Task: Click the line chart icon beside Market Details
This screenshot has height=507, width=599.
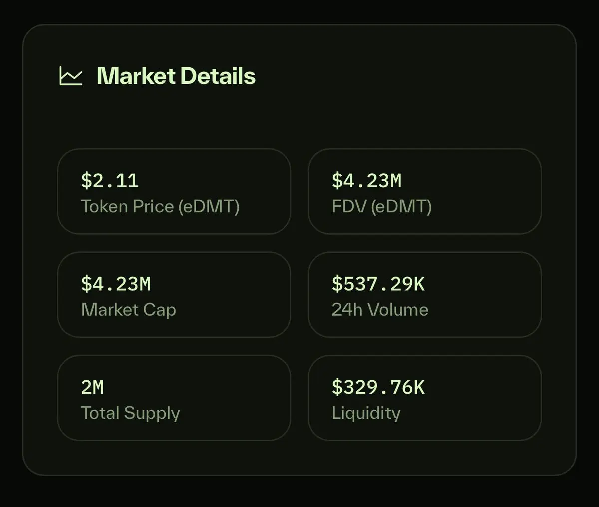Action: (71, 76)
